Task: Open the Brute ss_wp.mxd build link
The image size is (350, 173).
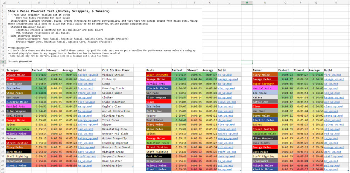Action: 224,75
